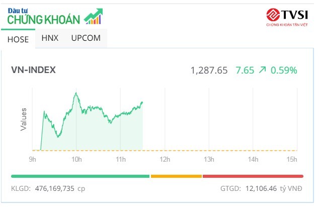Click the green advancers bar segment
The width and height of the screenshot is (319, 207).
click(x=81, y=176)
